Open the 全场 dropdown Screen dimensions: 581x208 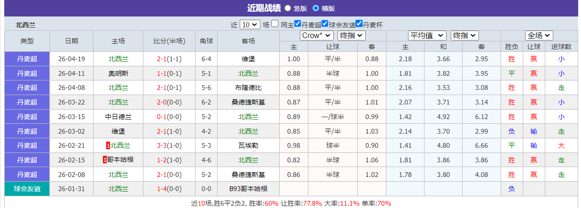click(x=539, y=35)
